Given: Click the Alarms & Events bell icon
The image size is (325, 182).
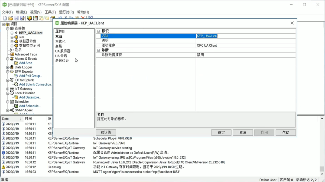Looking at the screenshot, I should click(x=12, y=59).
